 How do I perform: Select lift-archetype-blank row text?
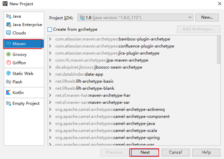(85, 88)
